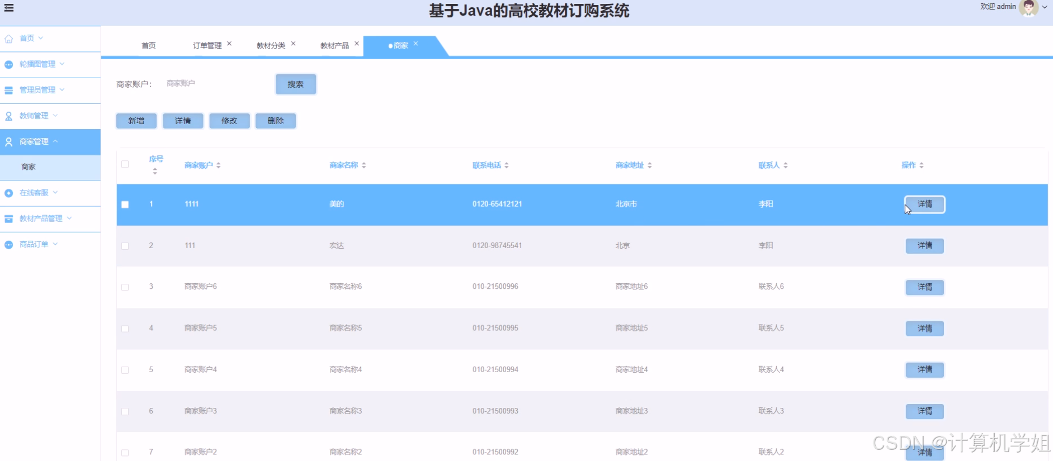Screen dimensions: 1053x461
Task: Check the row 1 checkbox for 1111
Action: [x=125, y=205]
